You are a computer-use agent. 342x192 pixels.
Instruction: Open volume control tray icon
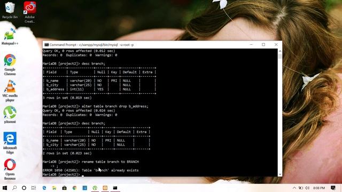coord(307,188)
